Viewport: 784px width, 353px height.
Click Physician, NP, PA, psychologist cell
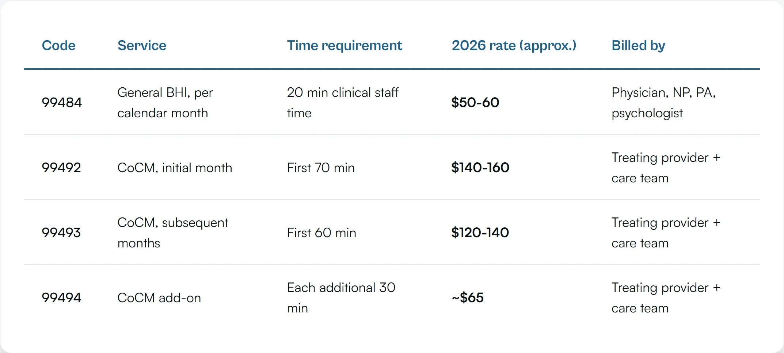pos(664,103)
